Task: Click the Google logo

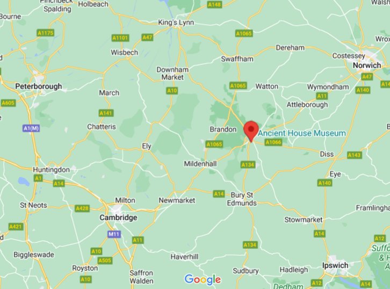Action: coord(203,279)
